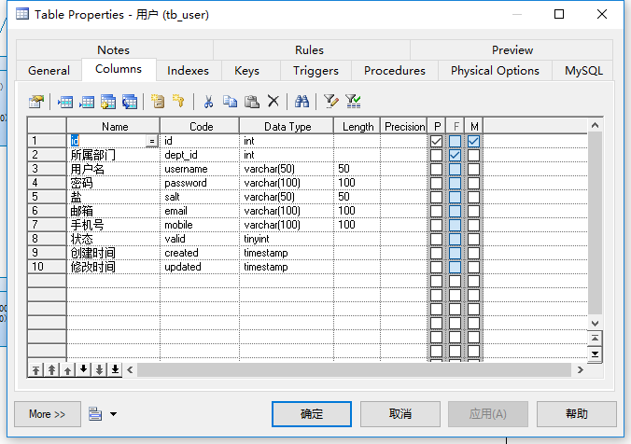This screenshot has height=444, width=631.
Task: Check Mandatory box for updated row
Action: pos(473,267)
